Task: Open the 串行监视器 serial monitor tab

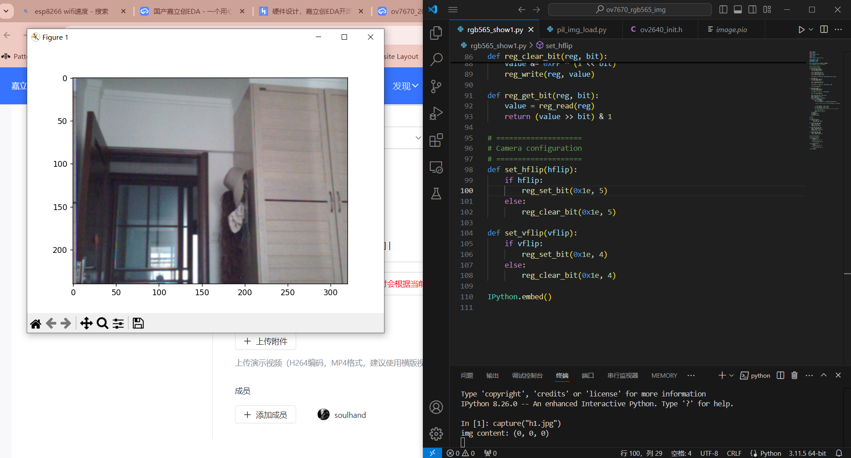Action: (x=623, y=375)
